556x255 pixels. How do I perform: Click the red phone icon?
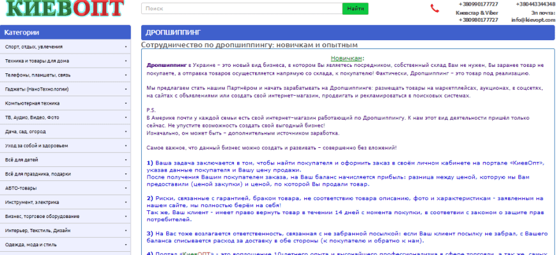coord(435,8)
